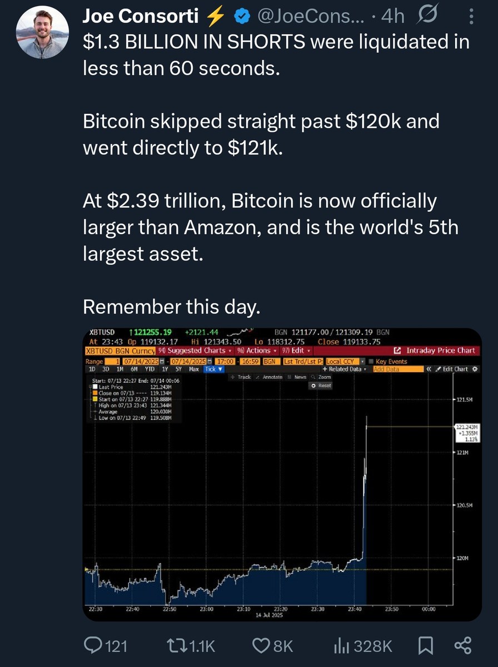Open the tweet share icon

[463, 646]
